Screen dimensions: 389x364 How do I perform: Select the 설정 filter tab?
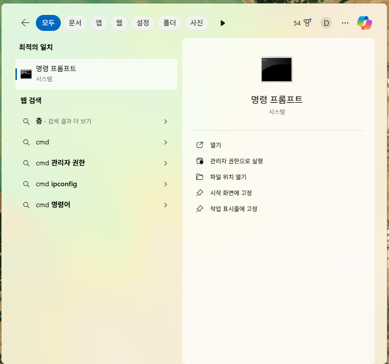[x=143, y=23]
